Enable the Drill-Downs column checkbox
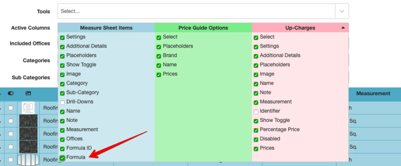The height and width of the screenshot is (166, 401). click(x=62, y=102)
